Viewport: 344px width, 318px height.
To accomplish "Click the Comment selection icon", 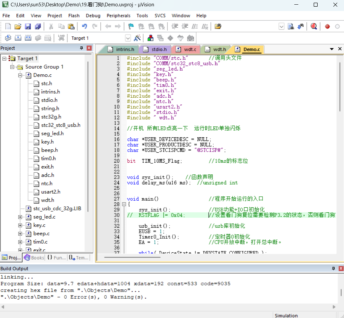I will pyautogui.click(x=195, y=27).
